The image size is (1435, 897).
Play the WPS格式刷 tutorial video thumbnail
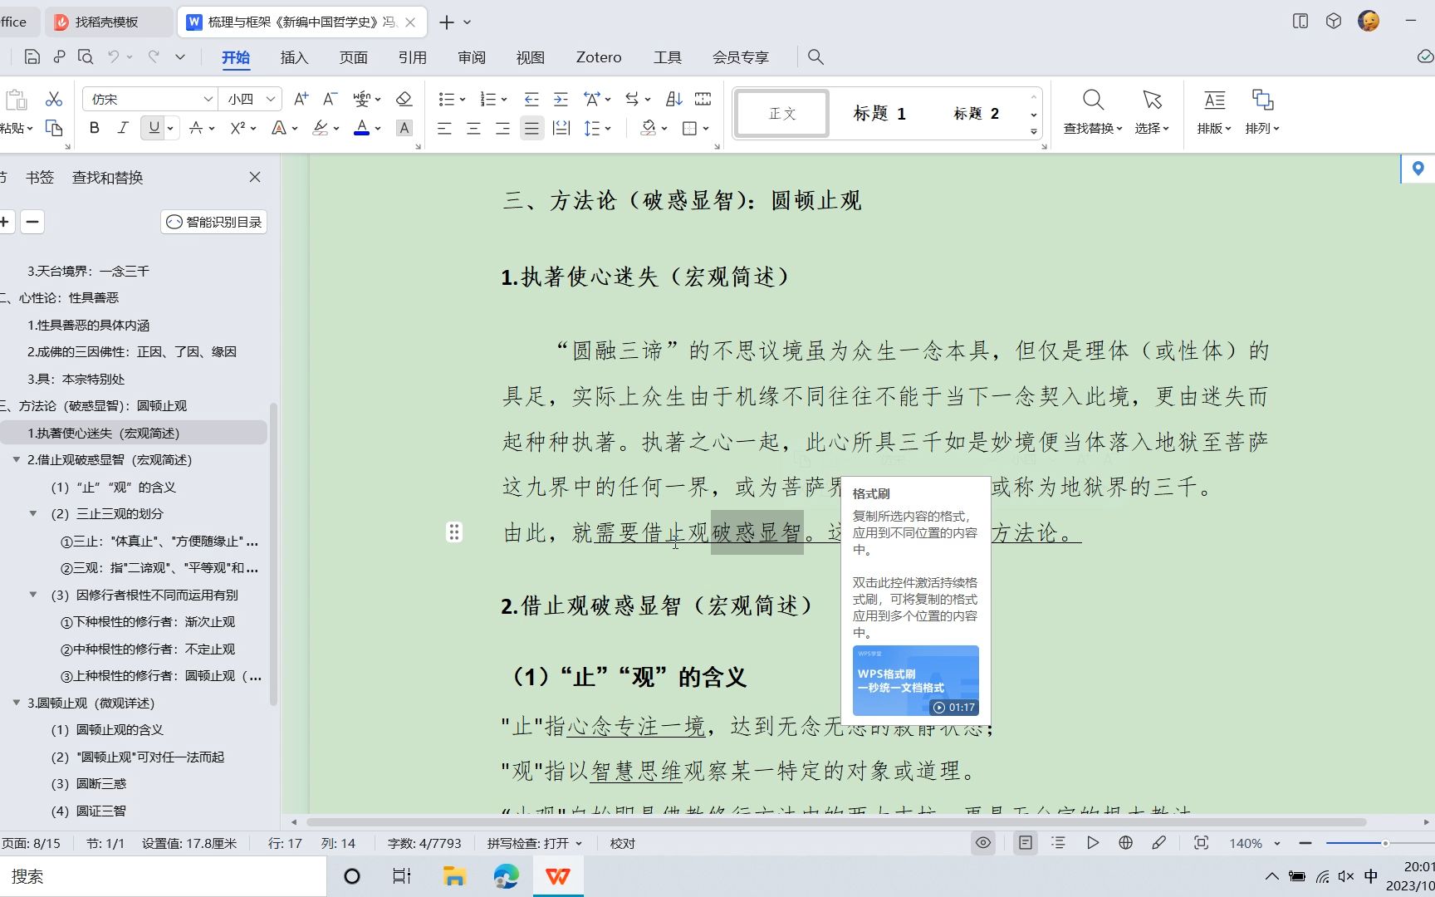[x=915, y=680]
